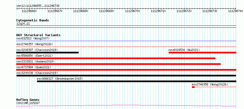Click the black nsv3208397 variant bar
The width and height of the screenshot is (244, 109).
tap(47, 53)
